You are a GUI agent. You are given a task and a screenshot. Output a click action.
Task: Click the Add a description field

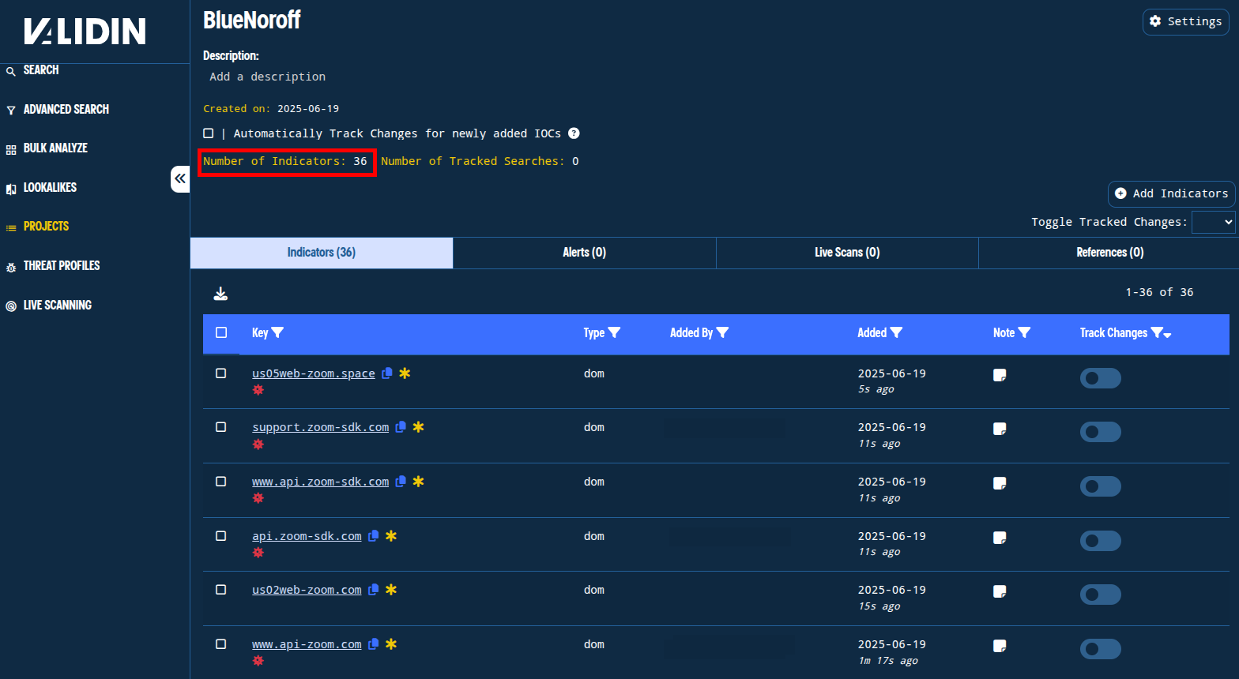pyautogui.click(x=267, y=77)
